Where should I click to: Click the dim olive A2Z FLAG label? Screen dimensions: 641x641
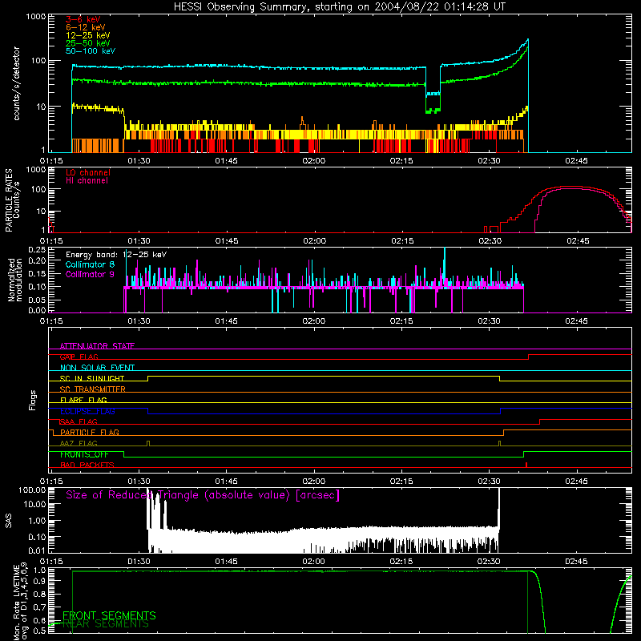(79, 443)
